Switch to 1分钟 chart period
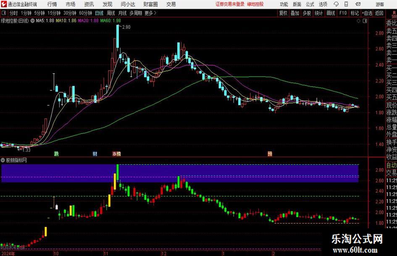397x256 pixels. coord(26,13)
